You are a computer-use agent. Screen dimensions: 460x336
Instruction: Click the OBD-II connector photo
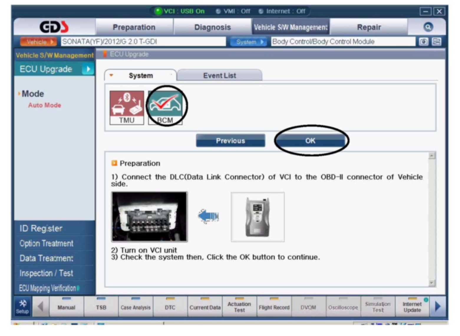pyautogui.click(x=149, y=217)
